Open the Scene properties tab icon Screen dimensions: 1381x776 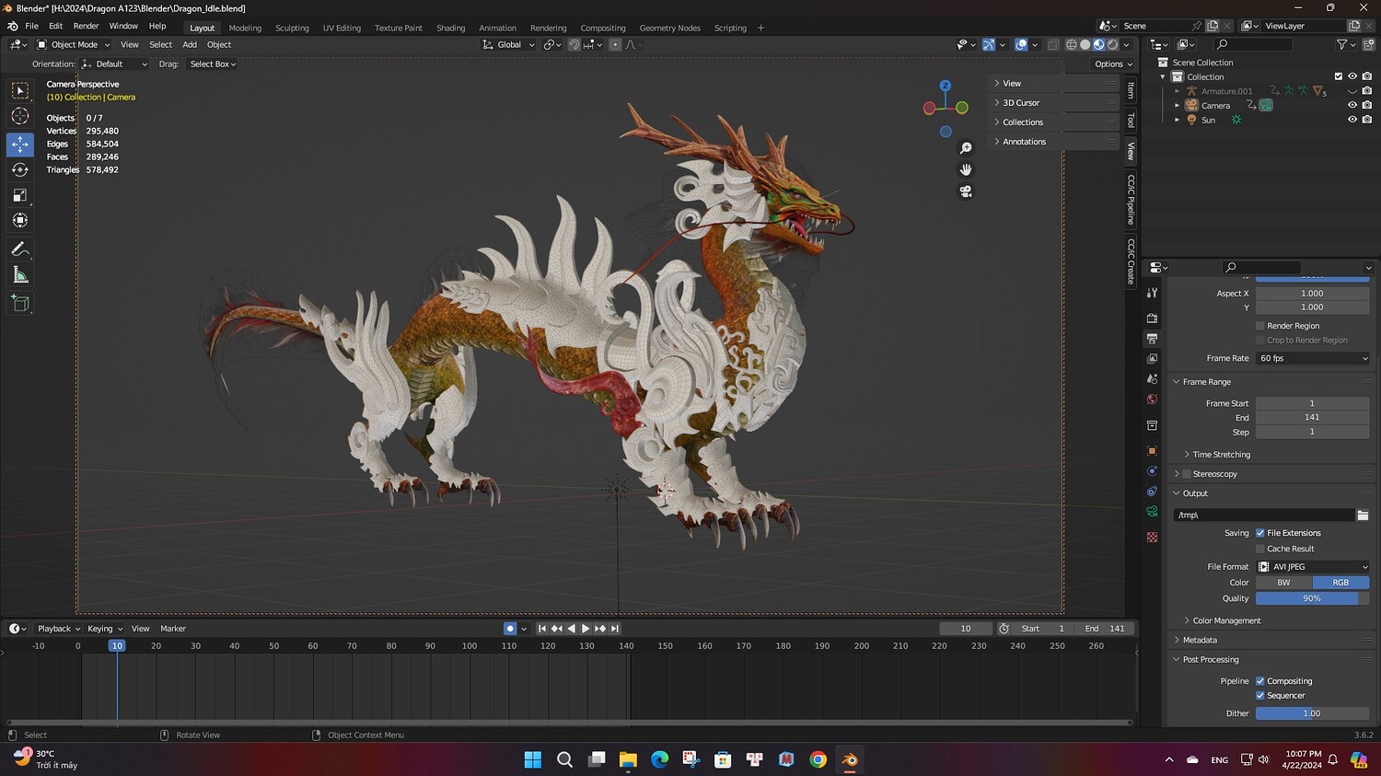(1152, 379)
